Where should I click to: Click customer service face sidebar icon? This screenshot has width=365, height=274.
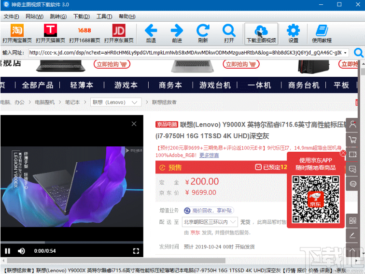[352, 184]
